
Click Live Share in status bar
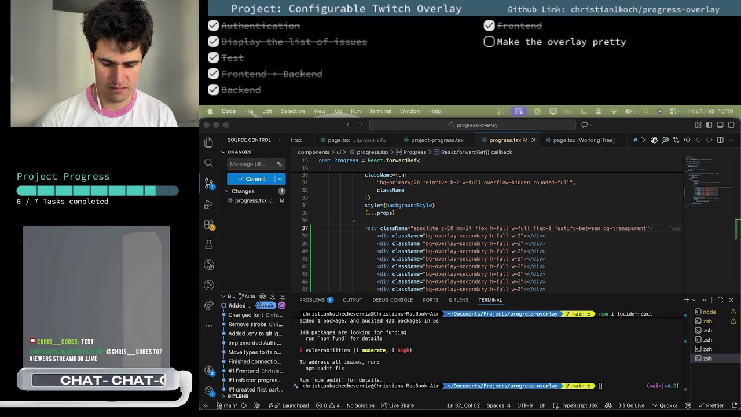(397, 405)
